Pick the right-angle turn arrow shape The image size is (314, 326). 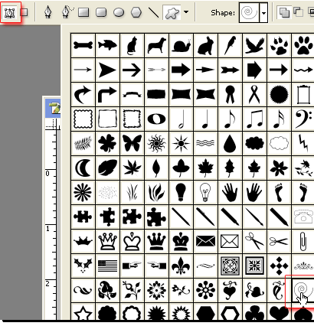(x=107, y=94)
